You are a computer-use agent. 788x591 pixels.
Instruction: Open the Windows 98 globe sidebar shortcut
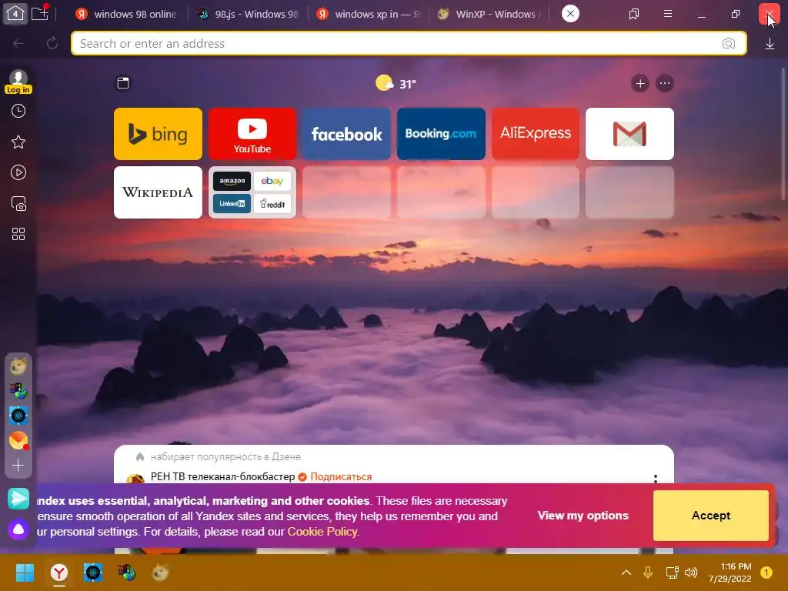[x=18, y=391]
